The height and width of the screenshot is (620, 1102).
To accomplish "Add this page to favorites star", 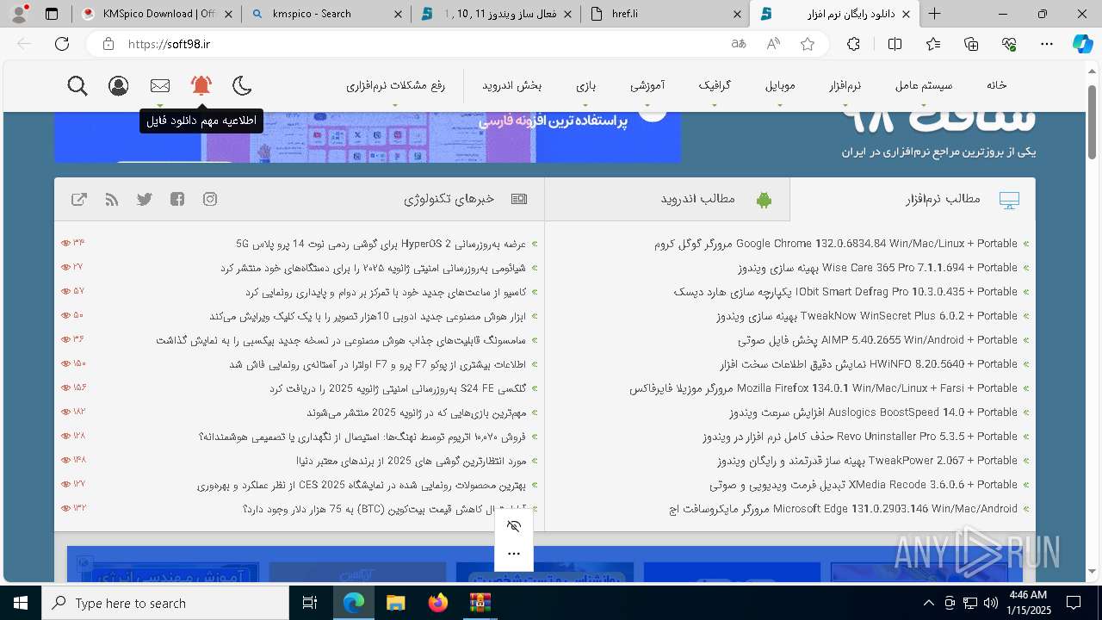I will [x=808, y=44].
